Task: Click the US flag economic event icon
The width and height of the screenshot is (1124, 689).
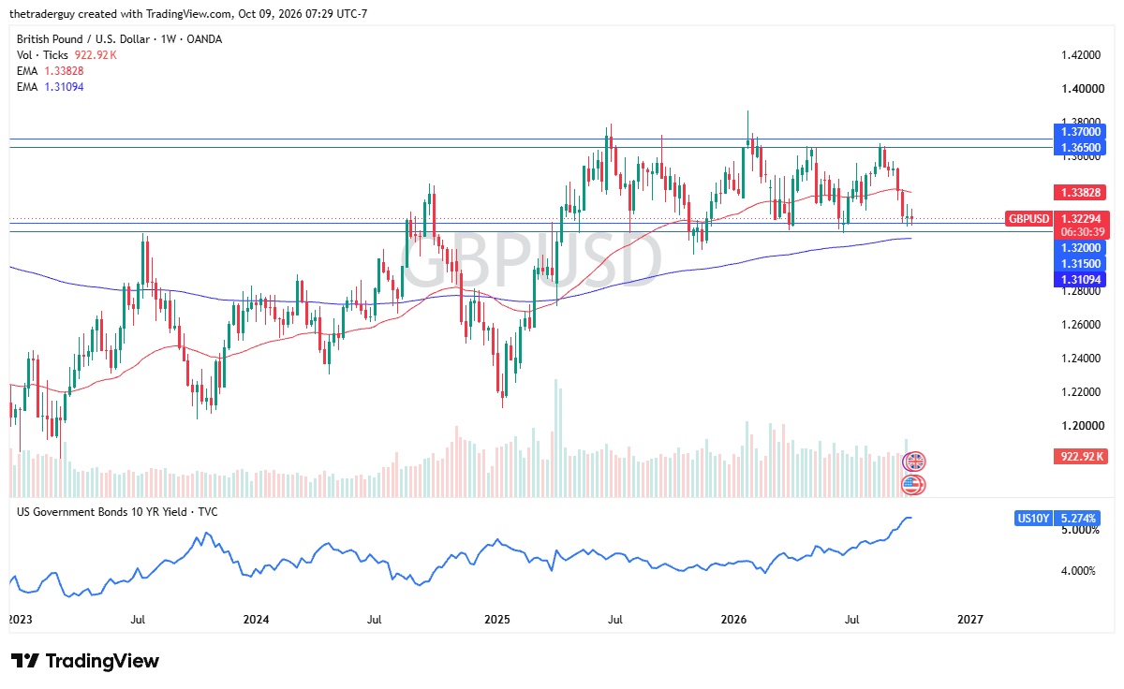Action: (x=913, y=484)
